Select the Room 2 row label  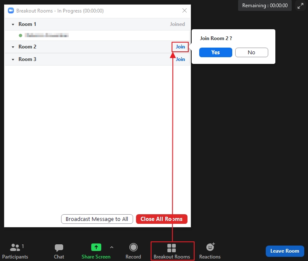coord(27,47)
